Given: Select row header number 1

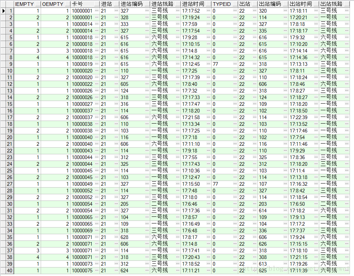Looking at the screenshot, I should [10, 11].
